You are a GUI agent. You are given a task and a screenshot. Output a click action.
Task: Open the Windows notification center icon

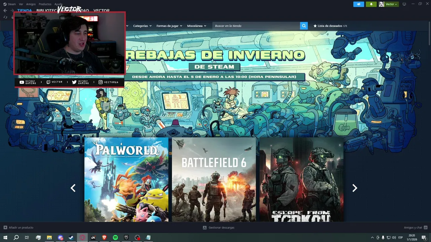[x=424, y=238]
